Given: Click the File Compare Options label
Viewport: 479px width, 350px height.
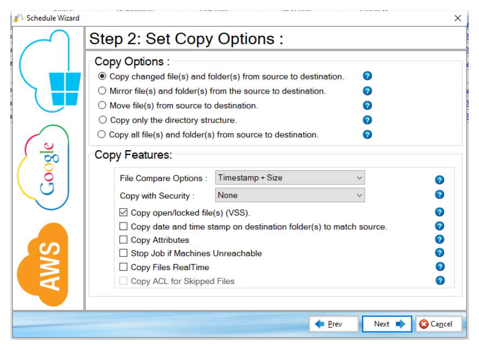Looking at the screenshot, I should [x=163, y=178].
